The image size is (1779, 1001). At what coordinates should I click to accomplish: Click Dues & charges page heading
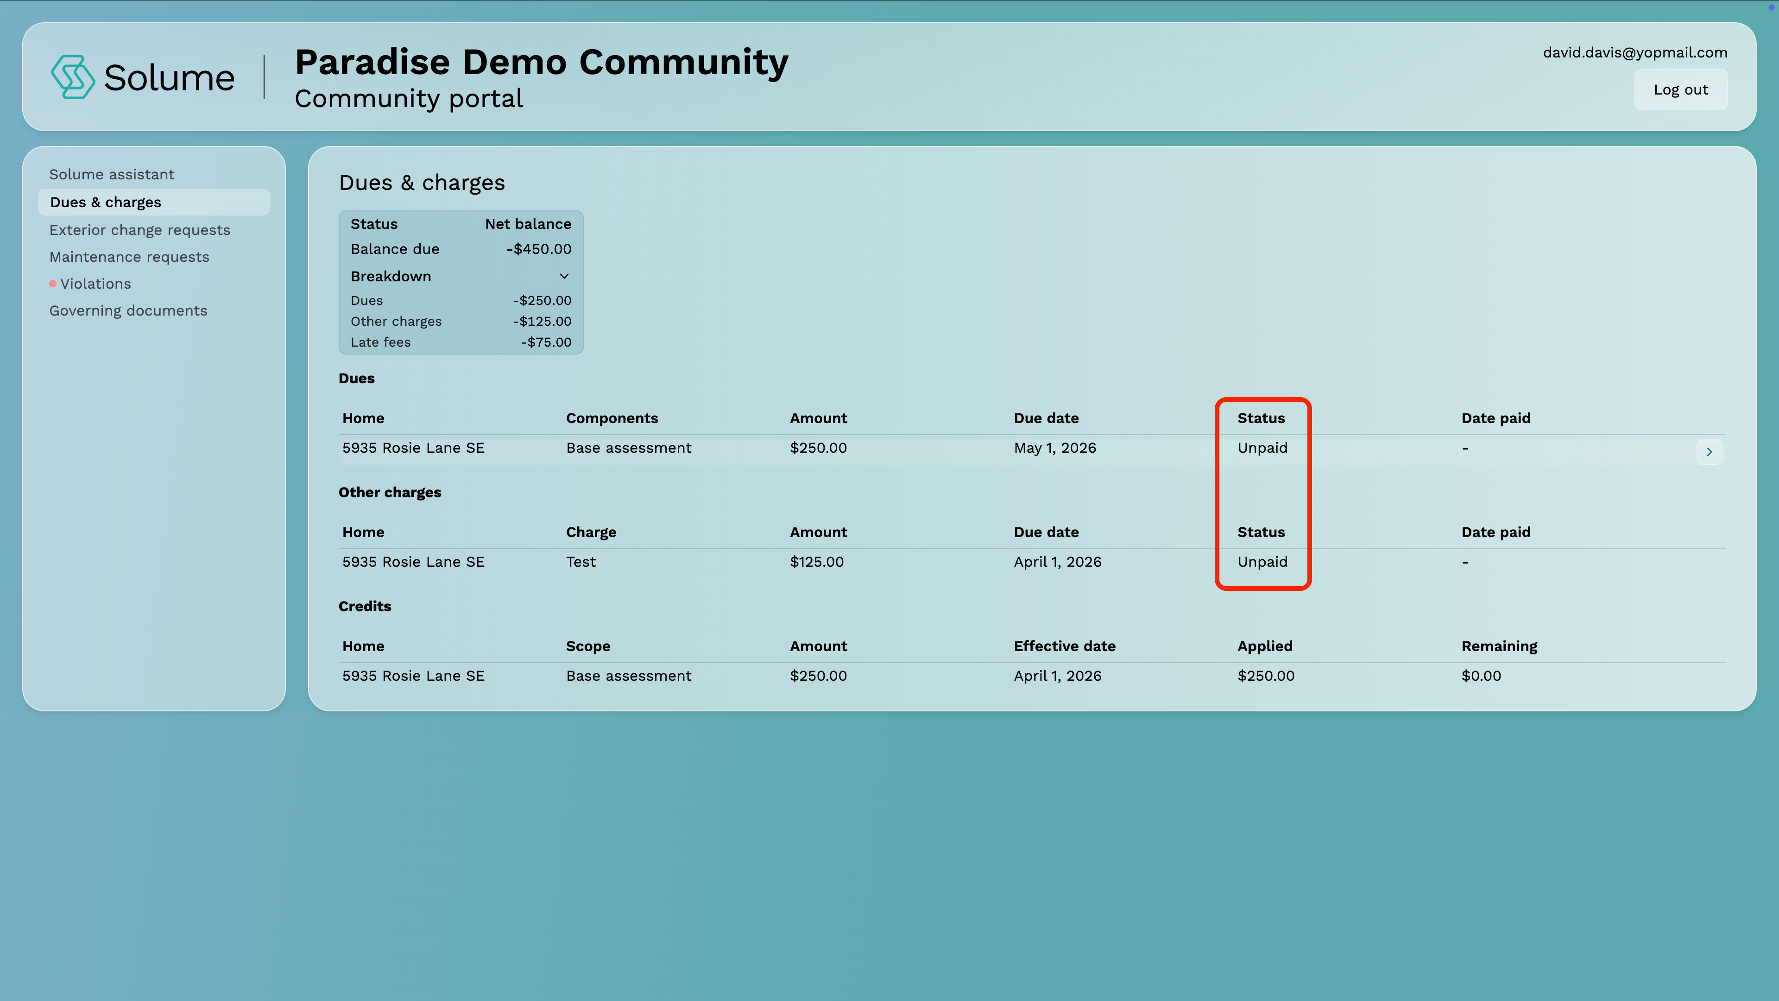coord(422,183)
